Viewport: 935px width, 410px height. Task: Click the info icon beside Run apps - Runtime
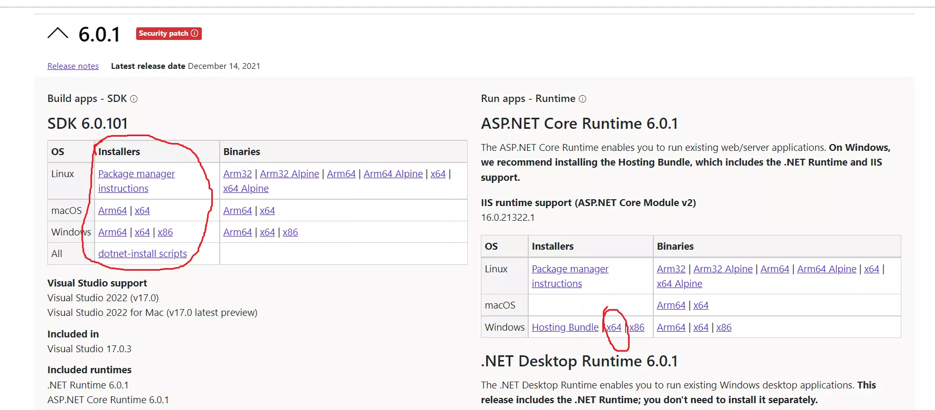coord(582,99)
